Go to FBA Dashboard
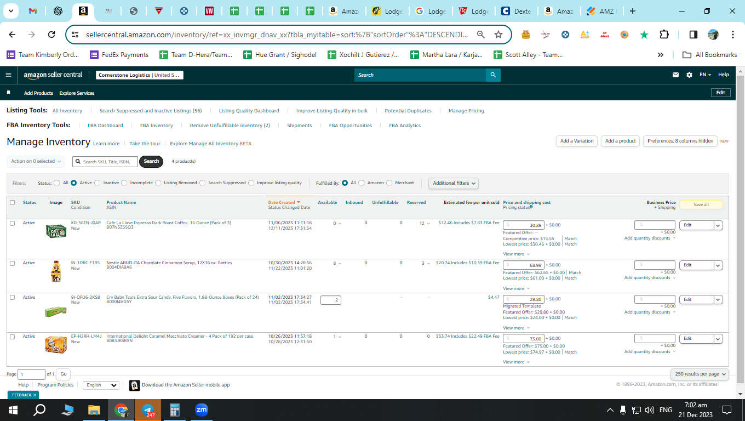The width and height of the screenshot is (745, 421). [x=105, y=126]
